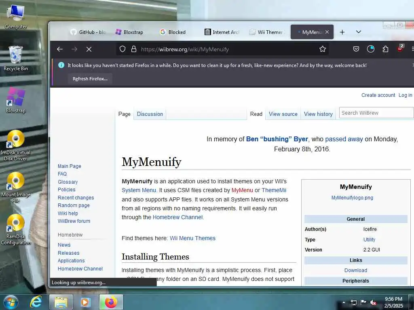Viewport: 414px width, 310px height.
Task: Click the Action Center flag icon
Action: pos(363,302)
